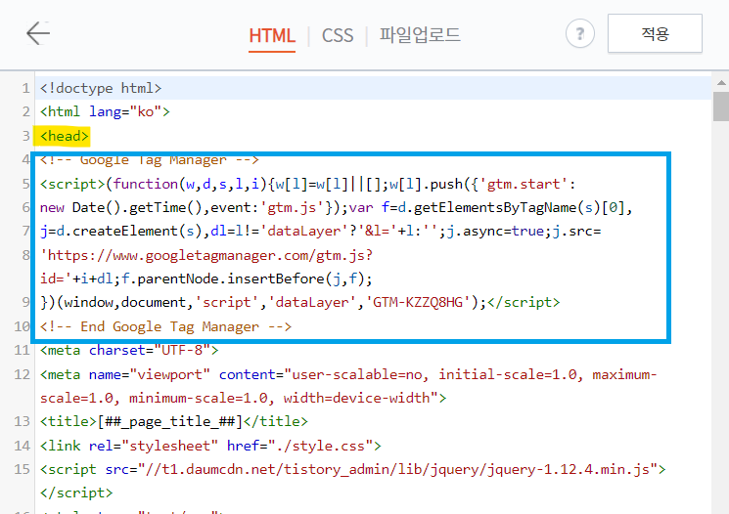Click the j=d.createElement(s) code line
The width and height of the screenshot is (729, 514).
(x=320, y=232)
